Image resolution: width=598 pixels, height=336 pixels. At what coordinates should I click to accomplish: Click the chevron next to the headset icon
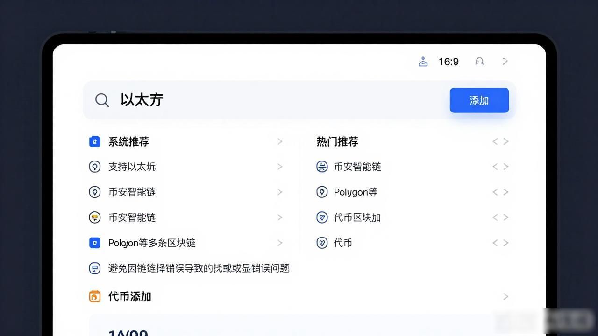point(505,61)
